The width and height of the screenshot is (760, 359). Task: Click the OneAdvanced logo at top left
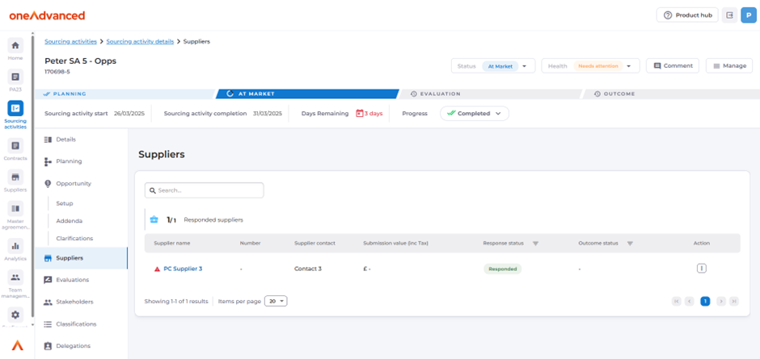(x=47, y=15)
